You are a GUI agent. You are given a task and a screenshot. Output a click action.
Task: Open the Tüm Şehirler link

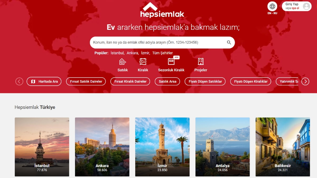pyautogui.click(x=162, y=53)
